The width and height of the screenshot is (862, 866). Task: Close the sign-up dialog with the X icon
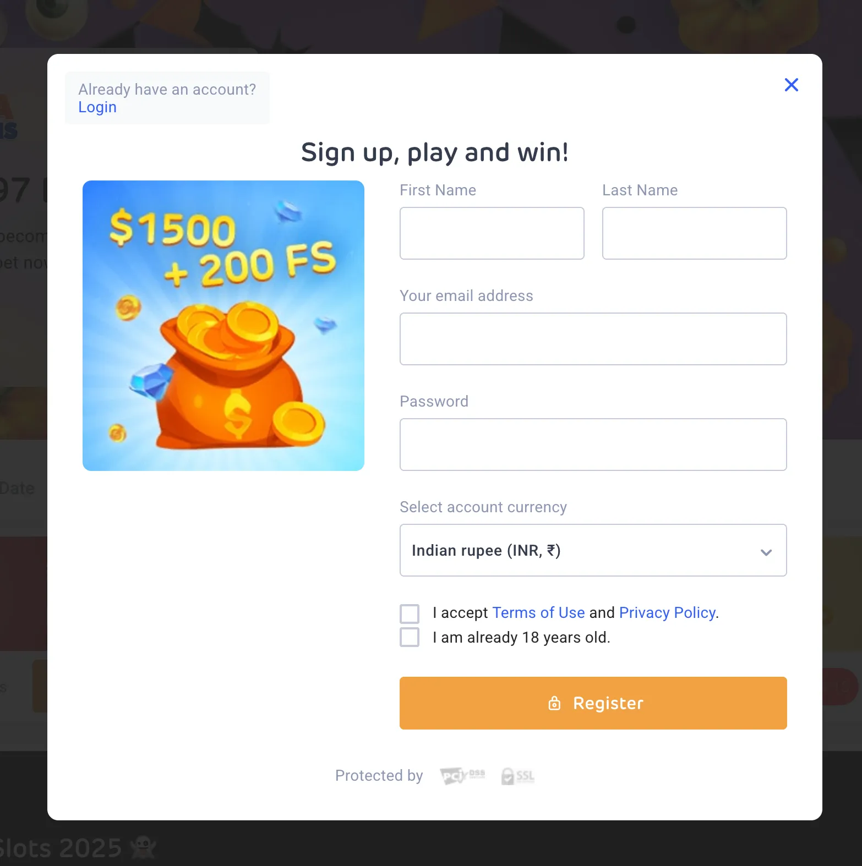(x=791, y=85)
